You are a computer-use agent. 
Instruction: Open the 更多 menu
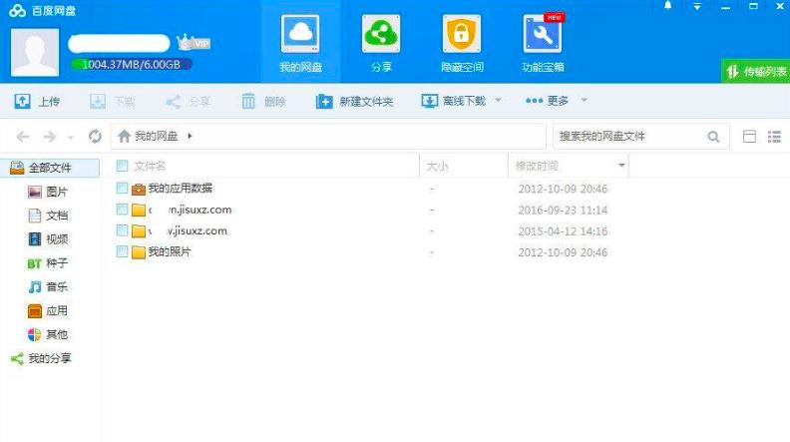coord(547,101)
